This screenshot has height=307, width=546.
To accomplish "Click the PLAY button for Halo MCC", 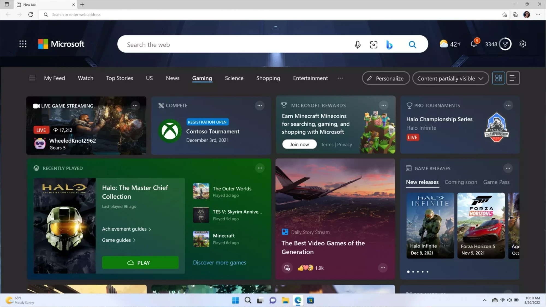I will point(140,263).
